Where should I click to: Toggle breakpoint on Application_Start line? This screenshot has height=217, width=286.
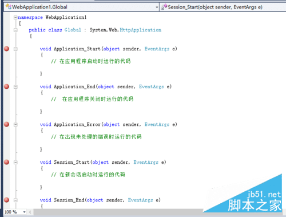7,49
